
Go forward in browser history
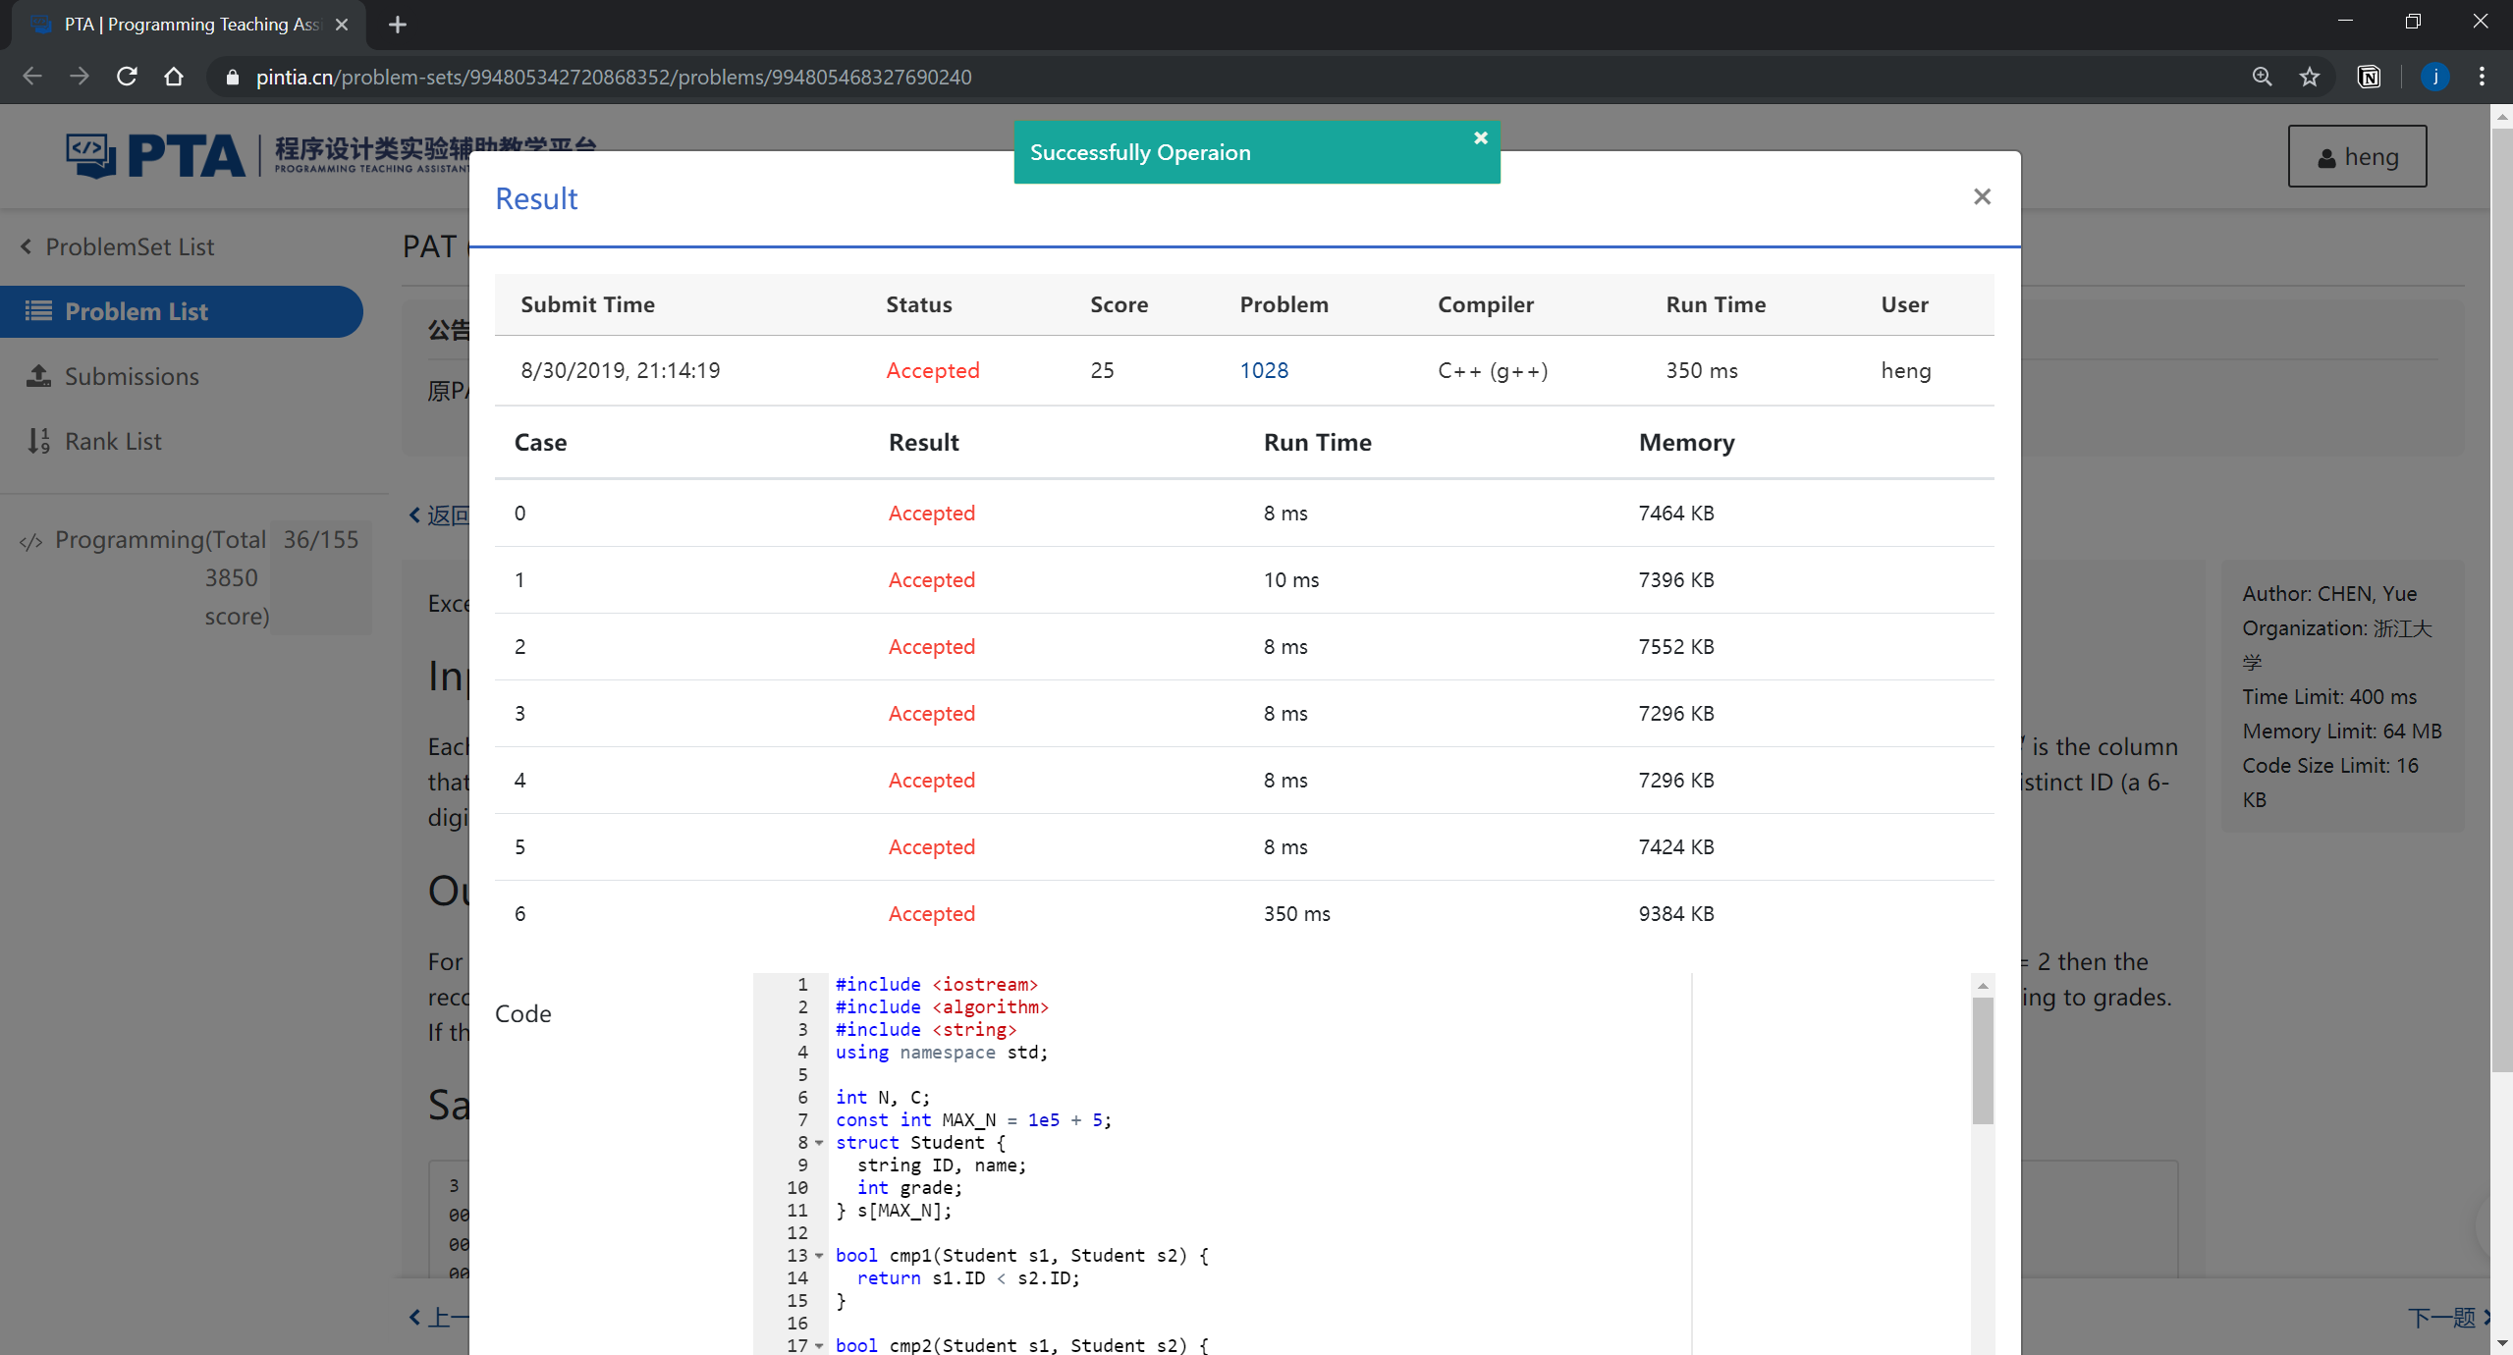(x=80, y=77)
